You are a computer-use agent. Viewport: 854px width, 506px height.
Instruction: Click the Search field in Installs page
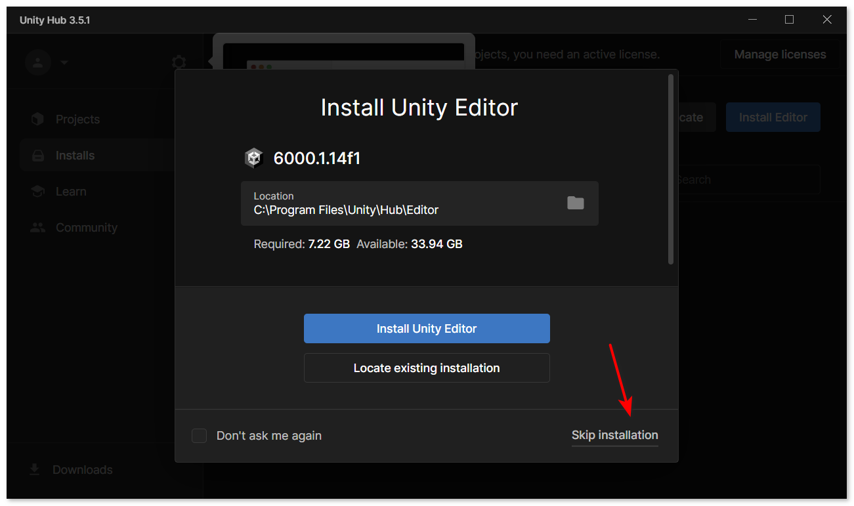pyautogui.click(x=749, y=179)
